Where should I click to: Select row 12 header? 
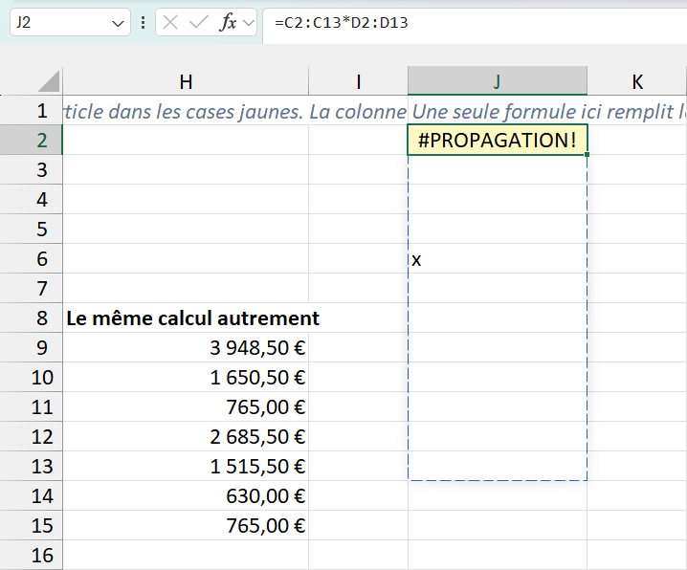pyautogui.click(x=32, y=436)
